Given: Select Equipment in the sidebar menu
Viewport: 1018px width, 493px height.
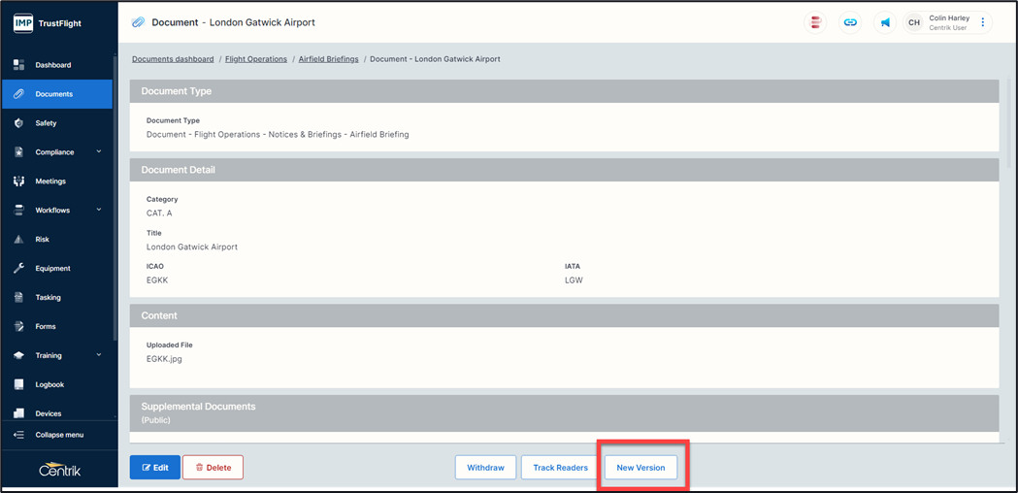Looking at the screenshot, I should click(x=56, y=268).
